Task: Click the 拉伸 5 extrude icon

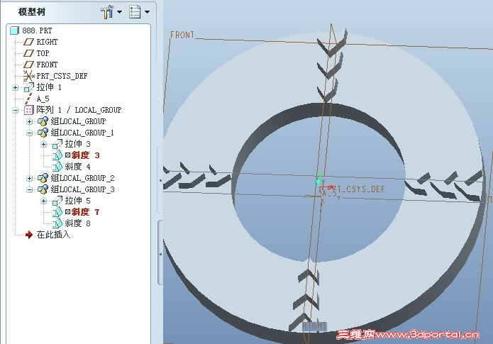Action: (x=57, y=200)
